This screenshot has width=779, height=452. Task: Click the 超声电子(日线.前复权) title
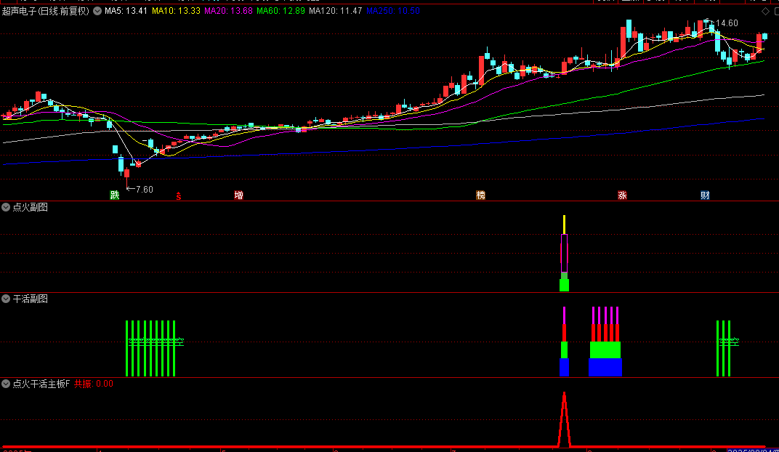point(46,11)
